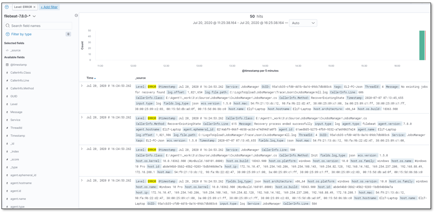Open the filter options menu icon
The image size is (434, 212).
click(x=7, y=7)
